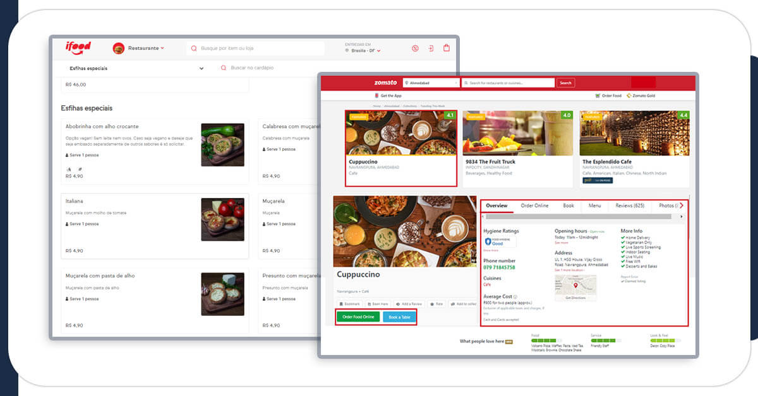Open the map thumbnail with Get Directions
Viewport: 758px width, 396px height.
(x=575, y=288)
